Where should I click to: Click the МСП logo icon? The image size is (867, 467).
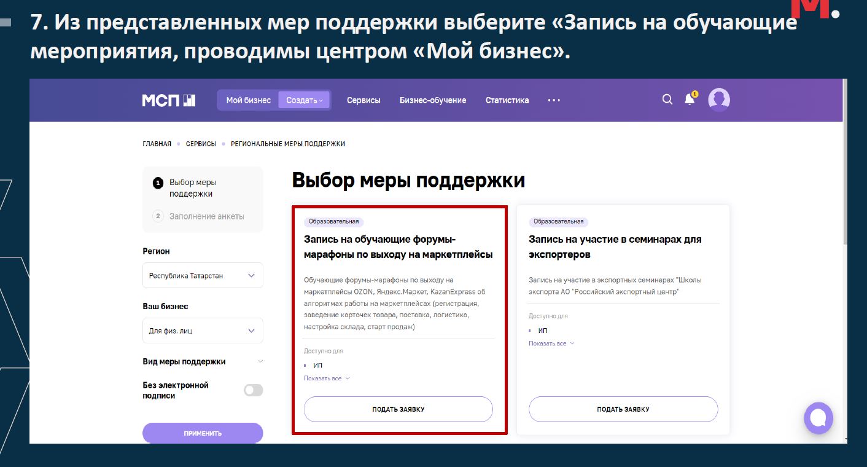click(169, 100)
